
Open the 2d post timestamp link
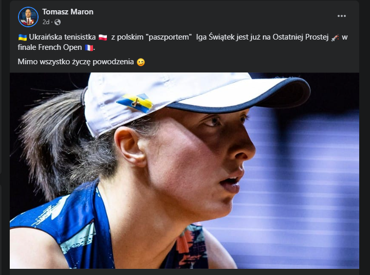pos(46,22)
